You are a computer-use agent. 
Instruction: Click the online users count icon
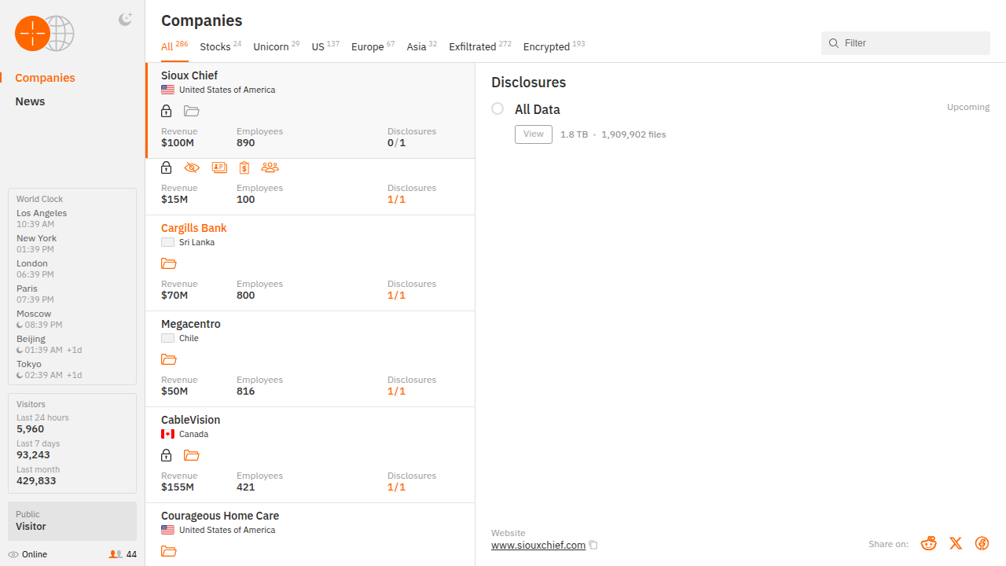[x=116, y=554]
